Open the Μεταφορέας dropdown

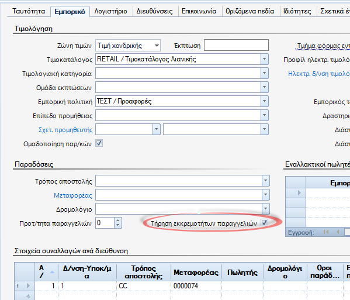click(x=266, y=195)
